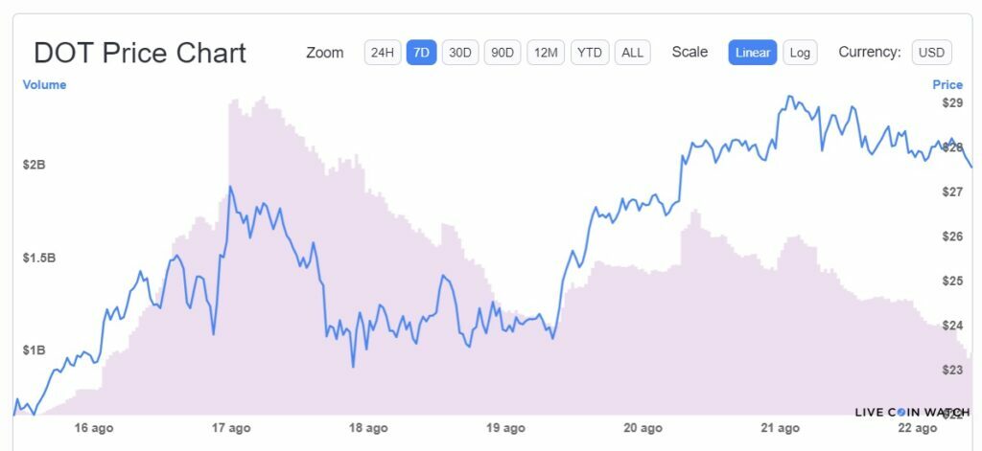
Task: Click the DOT Price Chart title
Action: point(140,53)
